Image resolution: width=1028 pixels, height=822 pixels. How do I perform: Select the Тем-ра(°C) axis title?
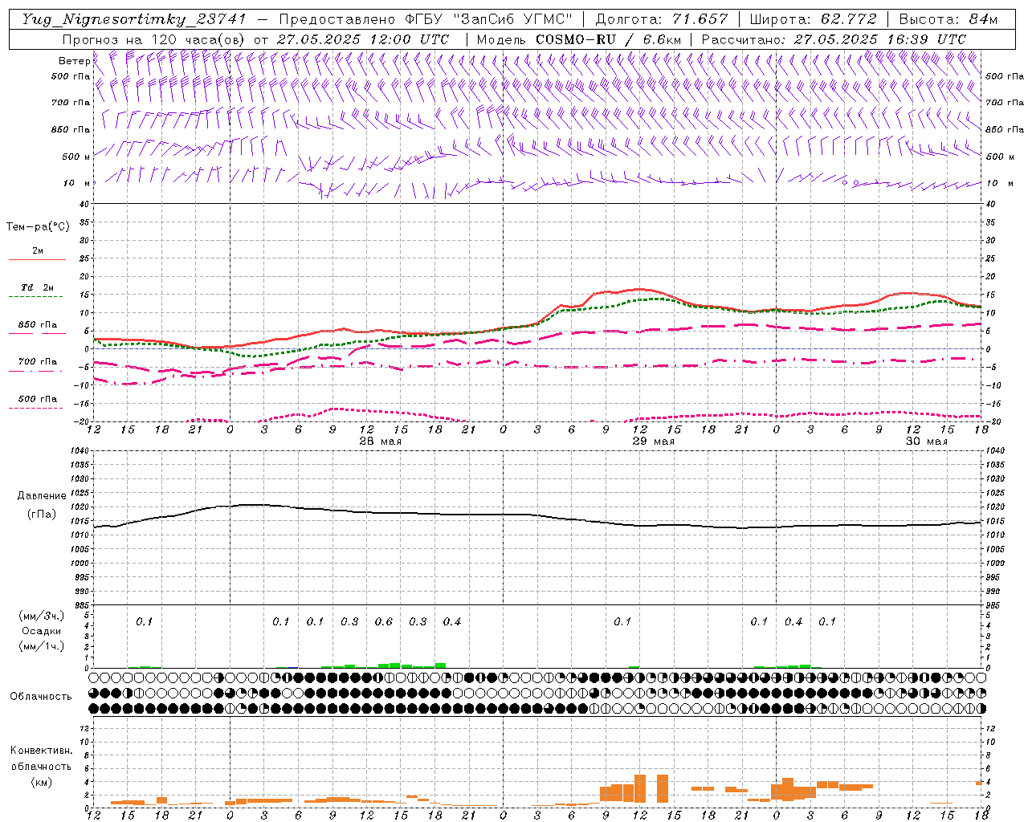click(x=38, y=227)
